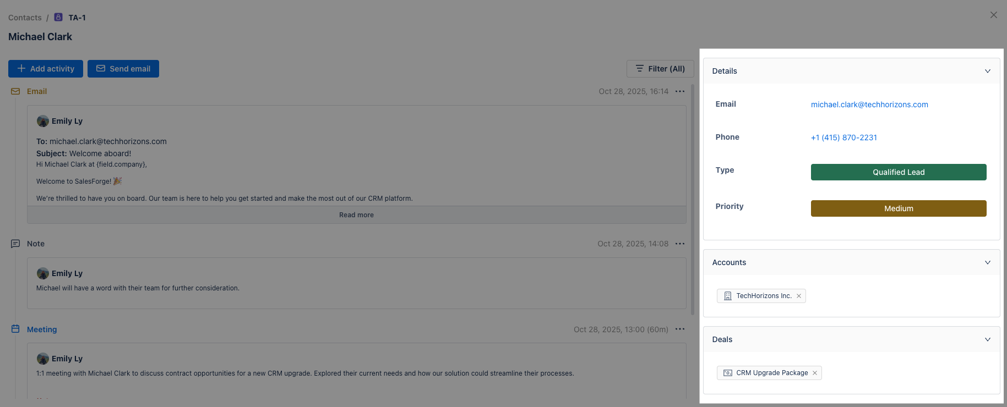
Task: Open the Meeting activity three-dot menu
Action: [x=680, y=329]
